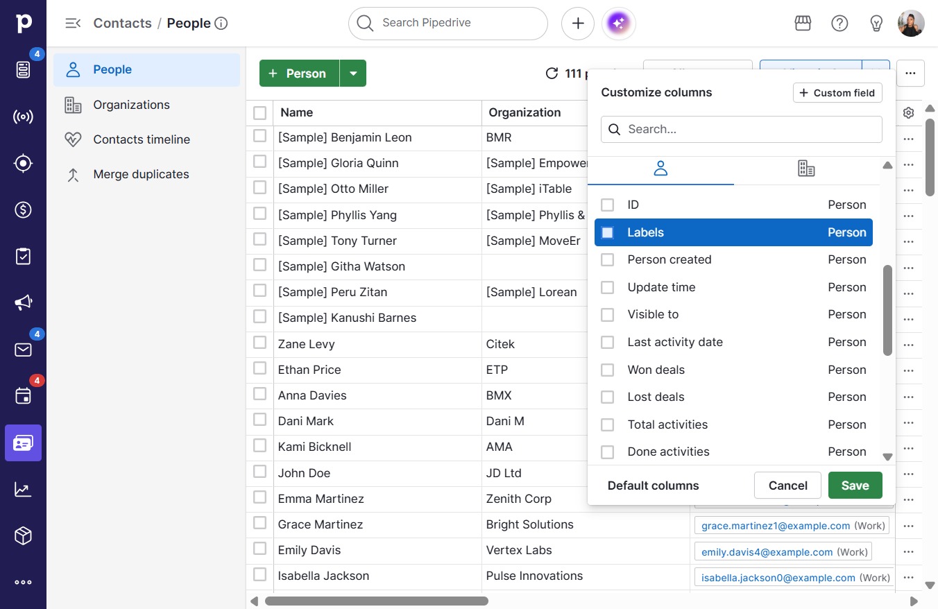Cancel column customization
Viewport: 938px width, 609px height.
coord(787,486)
